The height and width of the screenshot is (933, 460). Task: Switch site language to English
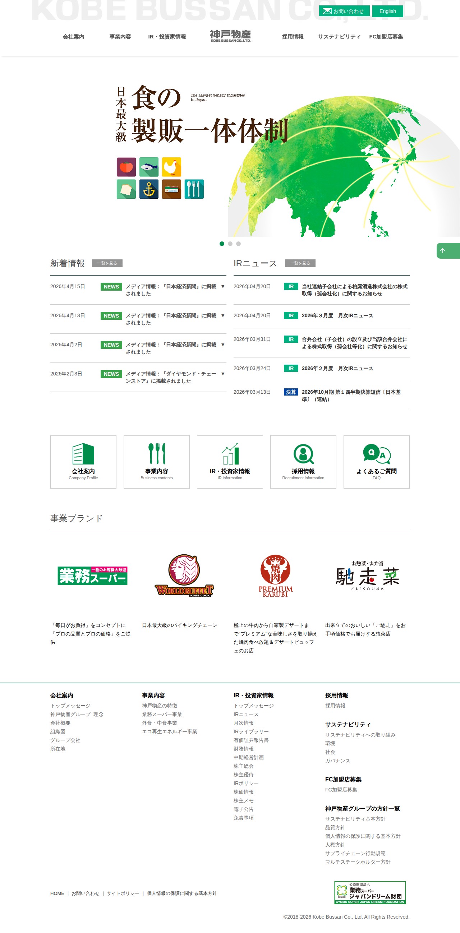(387, 11)
